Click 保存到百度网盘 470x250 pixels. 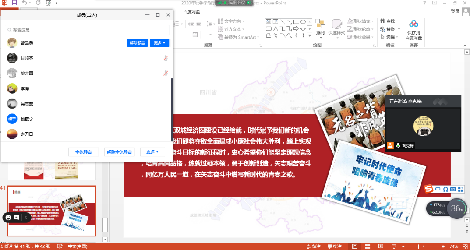pos(413,29)
